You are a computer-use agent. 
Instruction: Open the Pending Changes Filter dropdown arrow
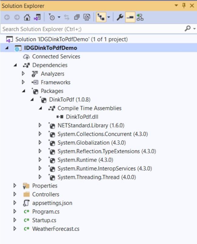[59, 17]
